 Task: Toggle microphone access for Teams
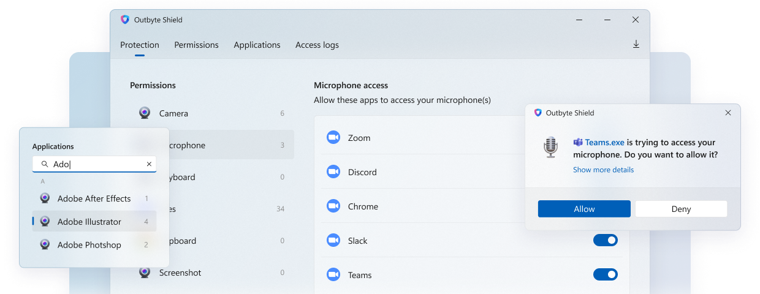[x=606, y=274]
